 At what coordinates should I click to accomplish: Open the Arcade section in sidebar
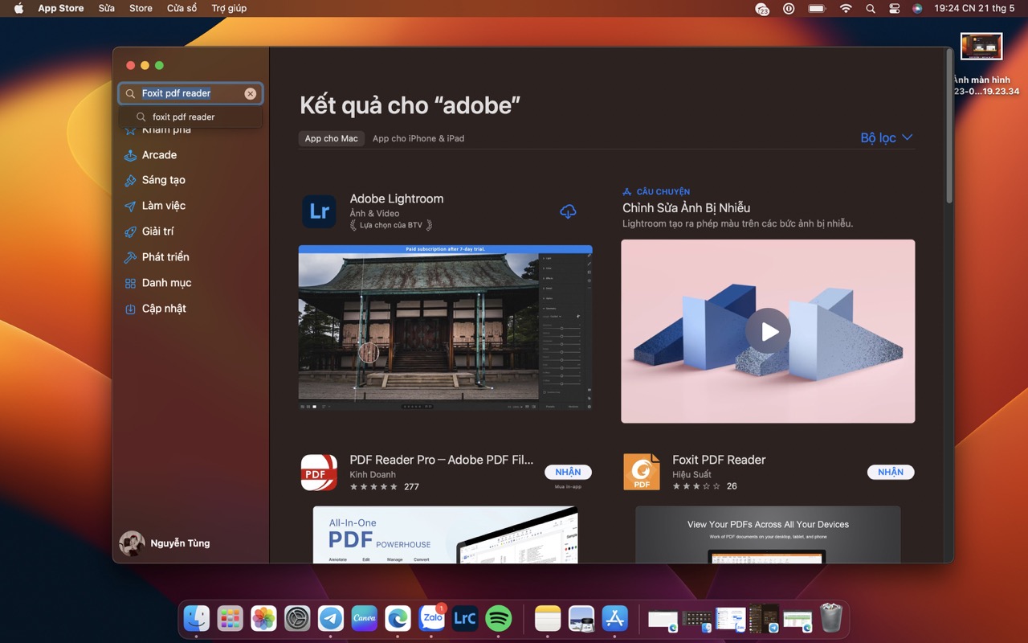point(159,155)
